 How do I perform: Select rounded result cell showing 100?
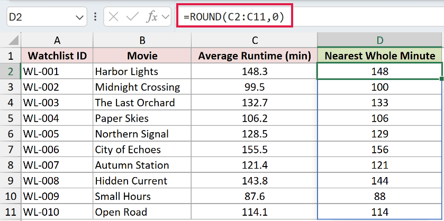pos(380,87)
